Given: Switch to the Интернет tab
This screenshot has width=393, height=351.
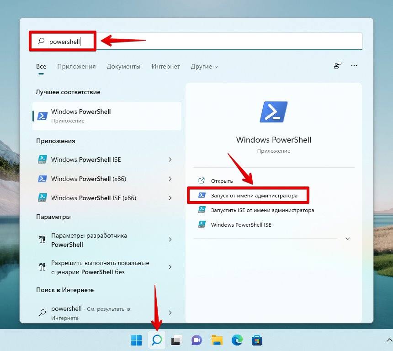Looking at the screenshot, I should [165, 66].
